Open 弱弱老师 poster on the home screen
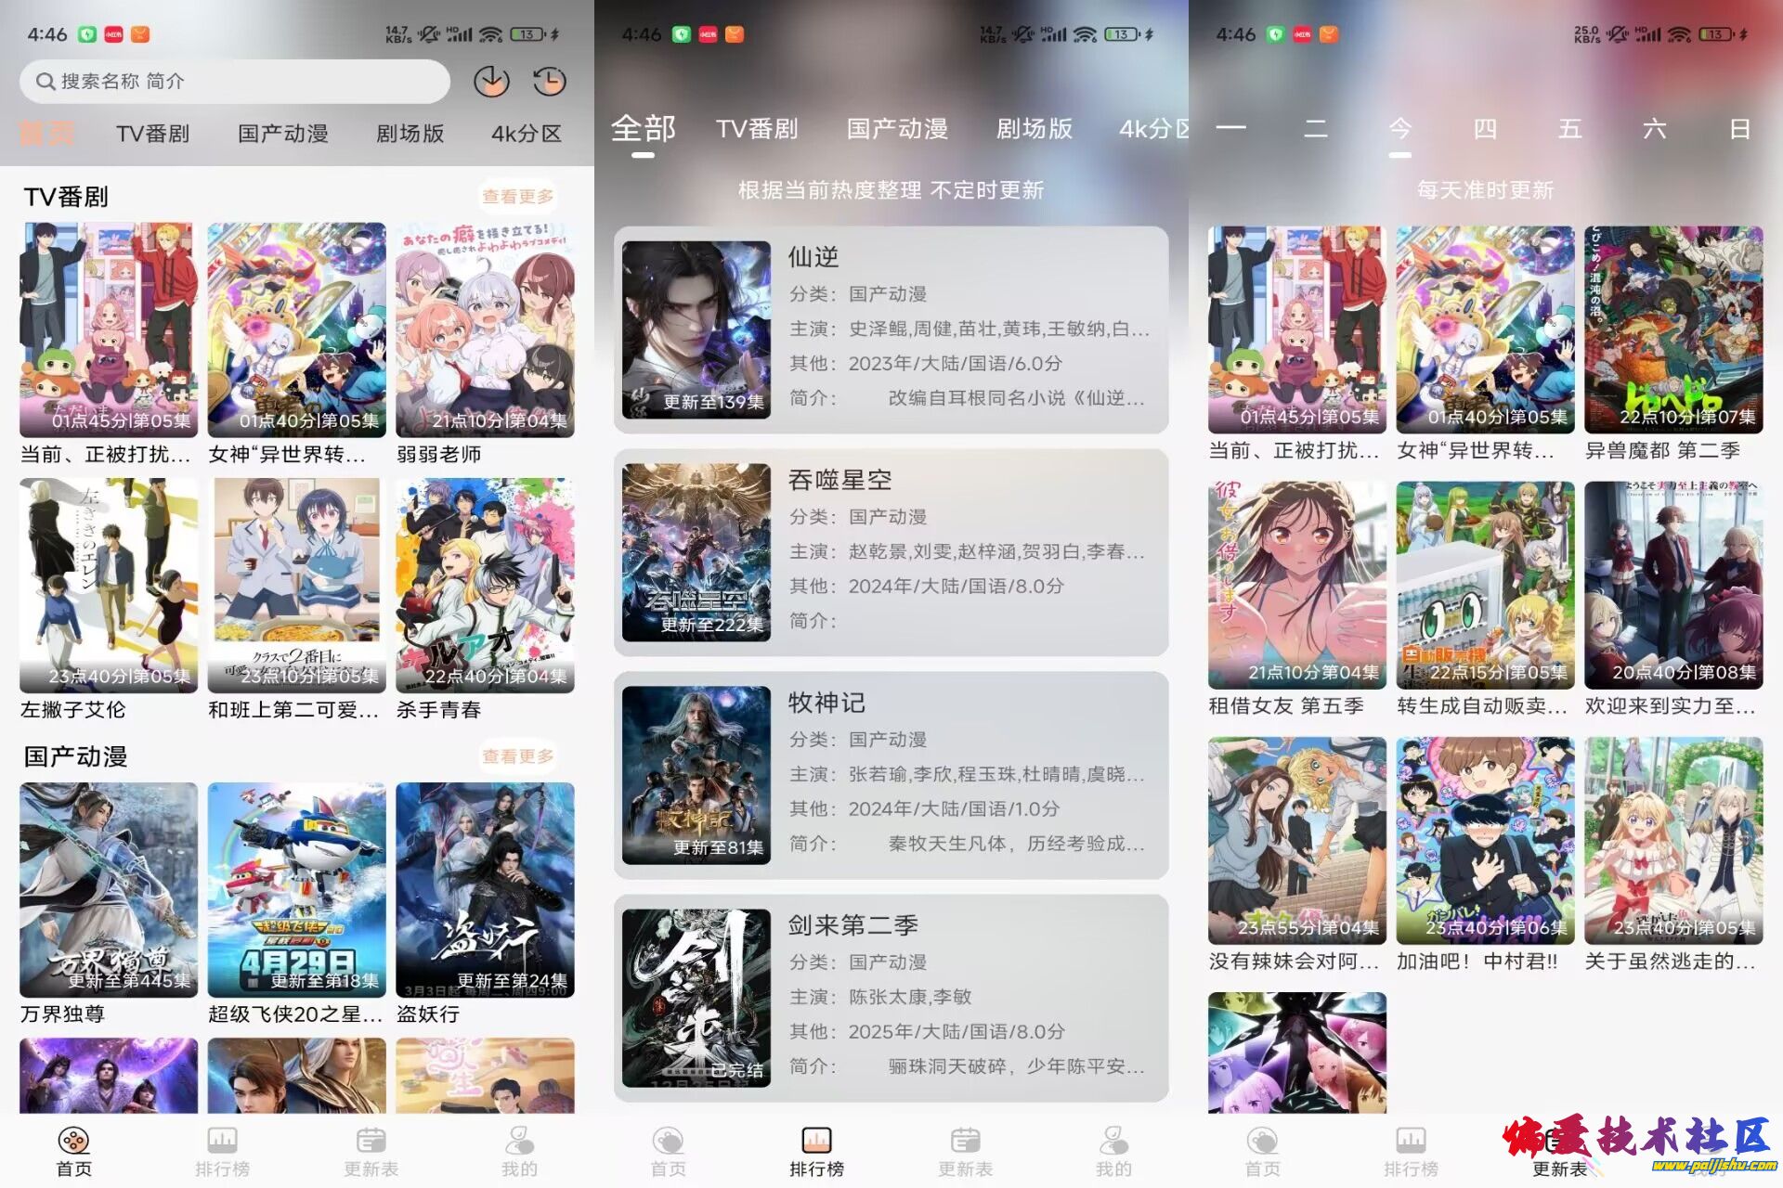The width and height of the screenshot is (1783, 1188). coord(485,329)
